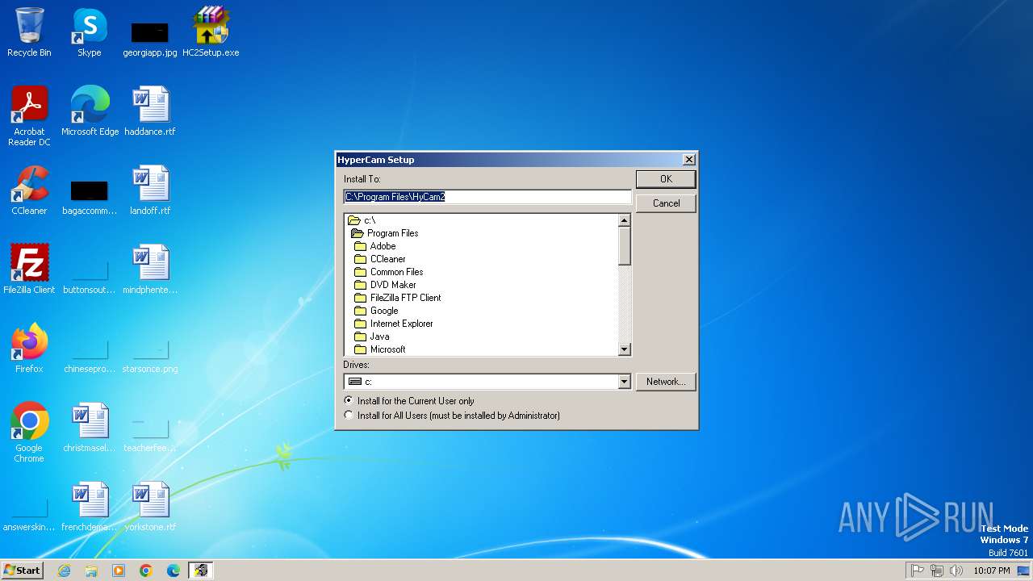
Task: Select the frenchdema document icon
Action: tap(90, 507)
